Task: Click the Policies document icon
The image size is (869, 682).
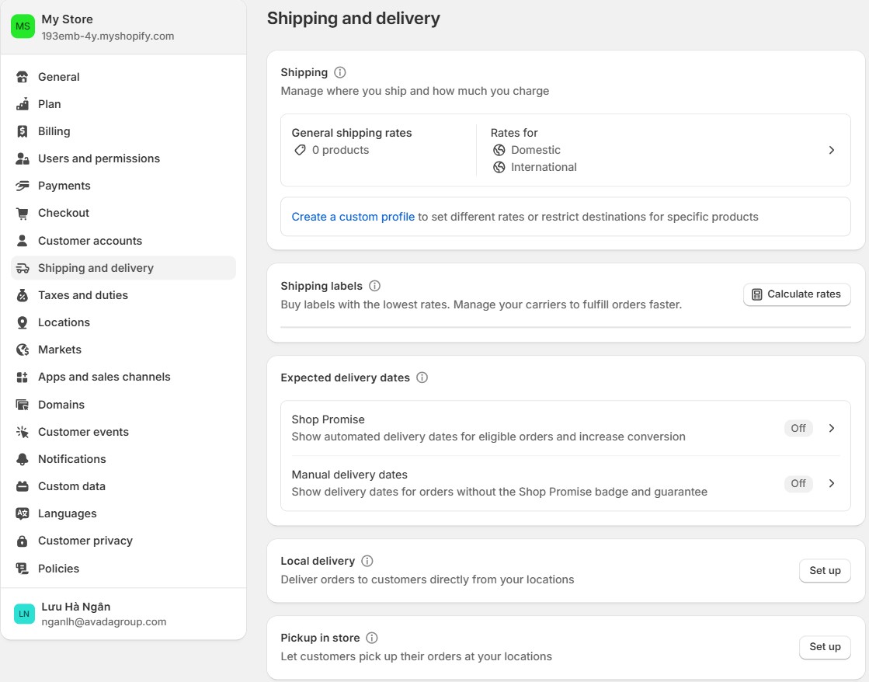Action: coord(23,569)
